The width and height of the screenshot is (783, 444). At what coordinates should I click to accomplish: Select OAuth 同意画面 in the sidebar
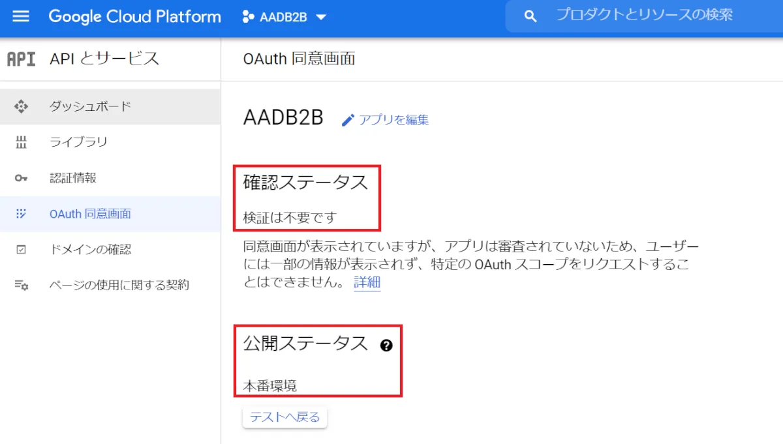coord(110,214)
